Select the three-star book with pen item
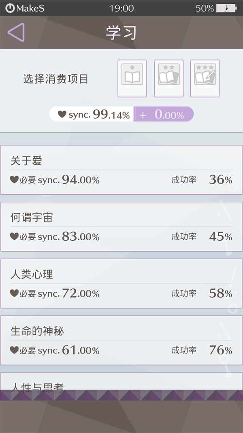Viewport: 243px width, 433px height. tap(205, 78)
